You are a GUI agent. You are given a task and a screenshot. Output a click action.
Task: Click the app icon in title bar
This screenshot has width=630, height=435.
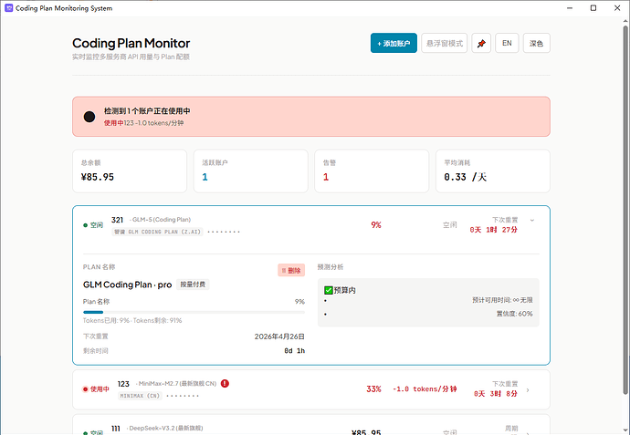coord(9,8)
